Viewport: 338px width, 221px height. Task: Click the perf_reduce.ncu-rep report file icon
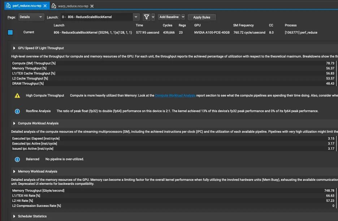click(8, 6)
